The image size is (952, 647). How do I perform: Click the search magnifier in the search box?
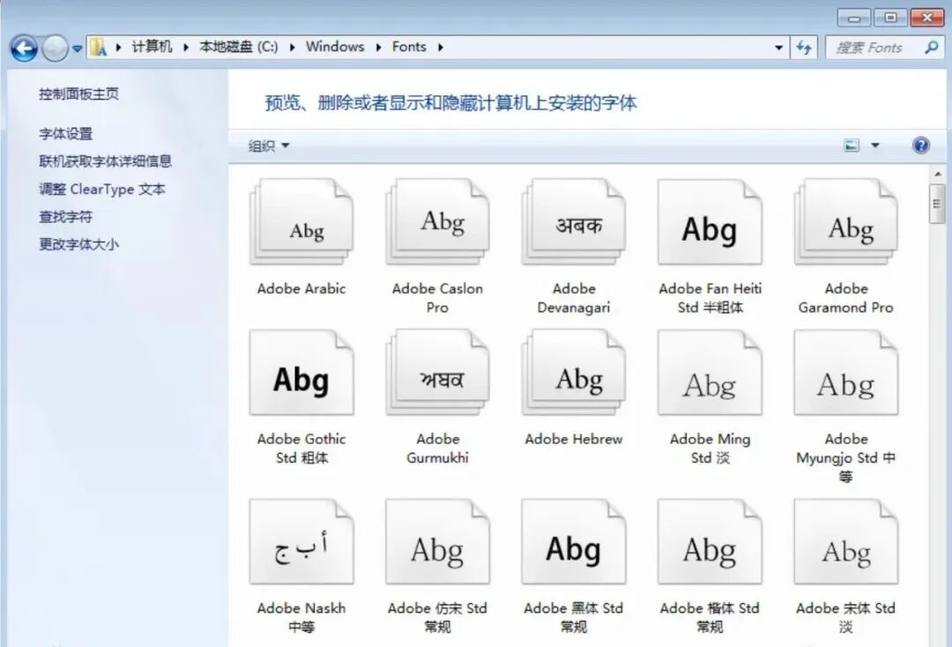(x=931, y=48)
